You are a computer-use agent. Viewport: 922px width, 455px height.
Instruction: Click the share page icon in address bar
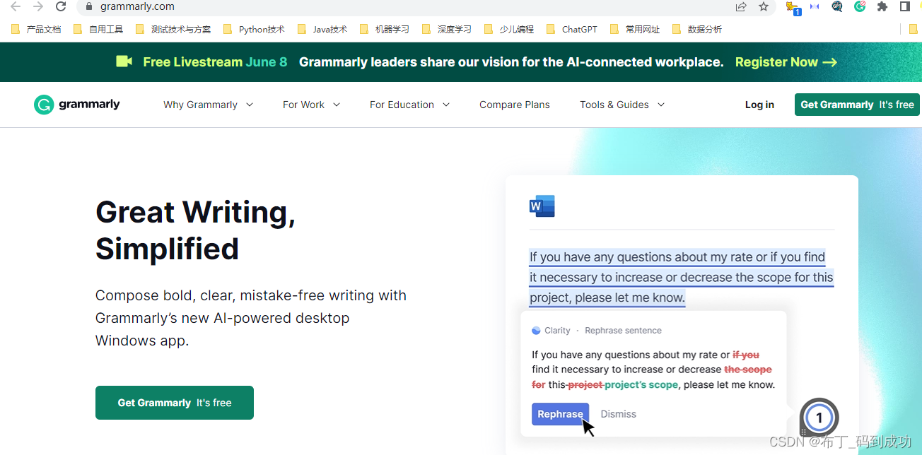(741, 6)
